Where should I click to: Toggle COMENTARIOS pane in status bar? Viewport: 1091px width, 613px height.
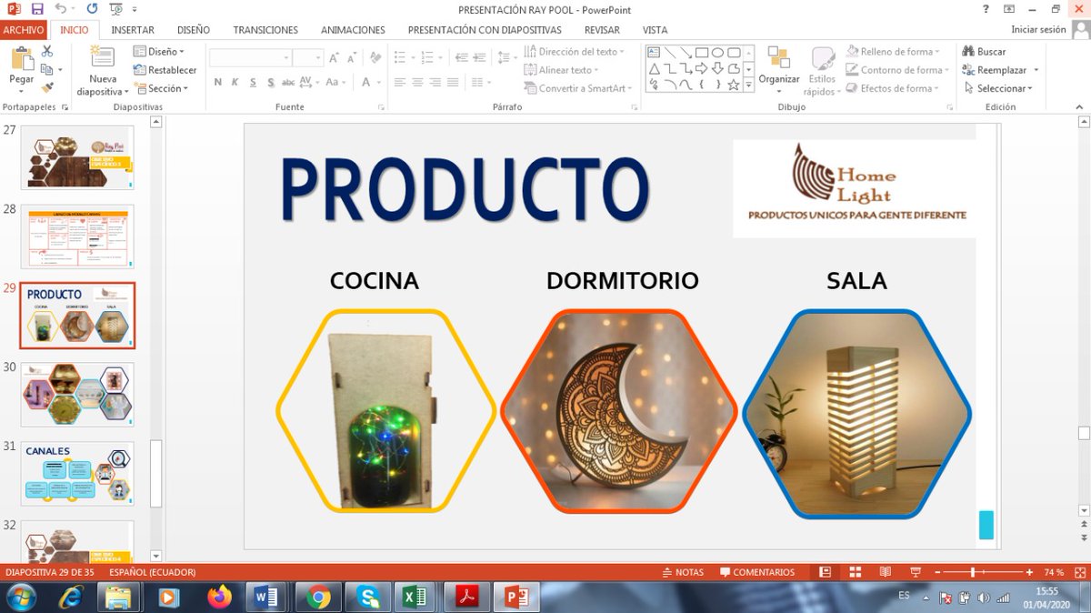coord(757,572)
